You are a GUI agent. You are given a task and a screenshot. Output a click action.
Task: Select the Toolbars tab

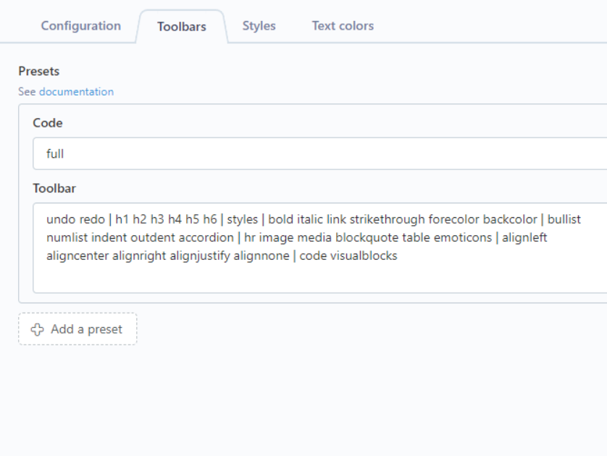[182, 26]
